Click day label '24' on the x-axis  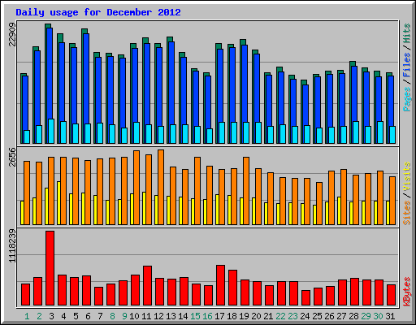(x=305, y=316)
